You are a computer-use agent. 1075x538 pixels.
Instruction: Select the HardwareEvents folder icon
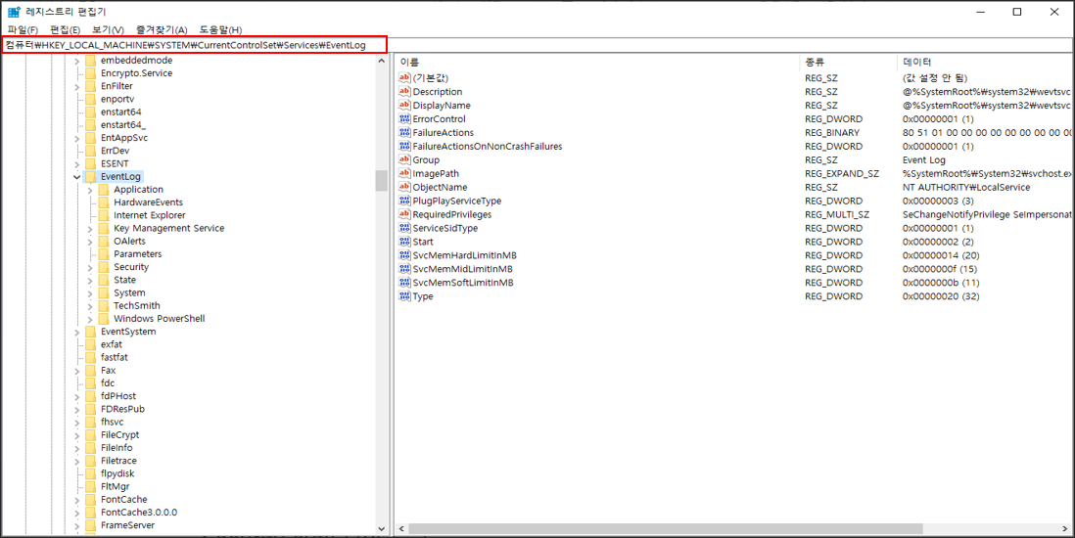(104, 202)
